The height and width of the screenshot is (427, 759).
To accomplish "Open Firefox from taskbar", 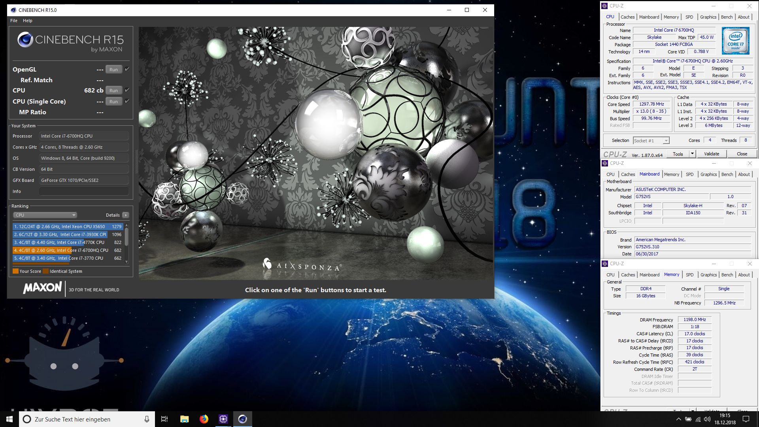I will (204, 419).
